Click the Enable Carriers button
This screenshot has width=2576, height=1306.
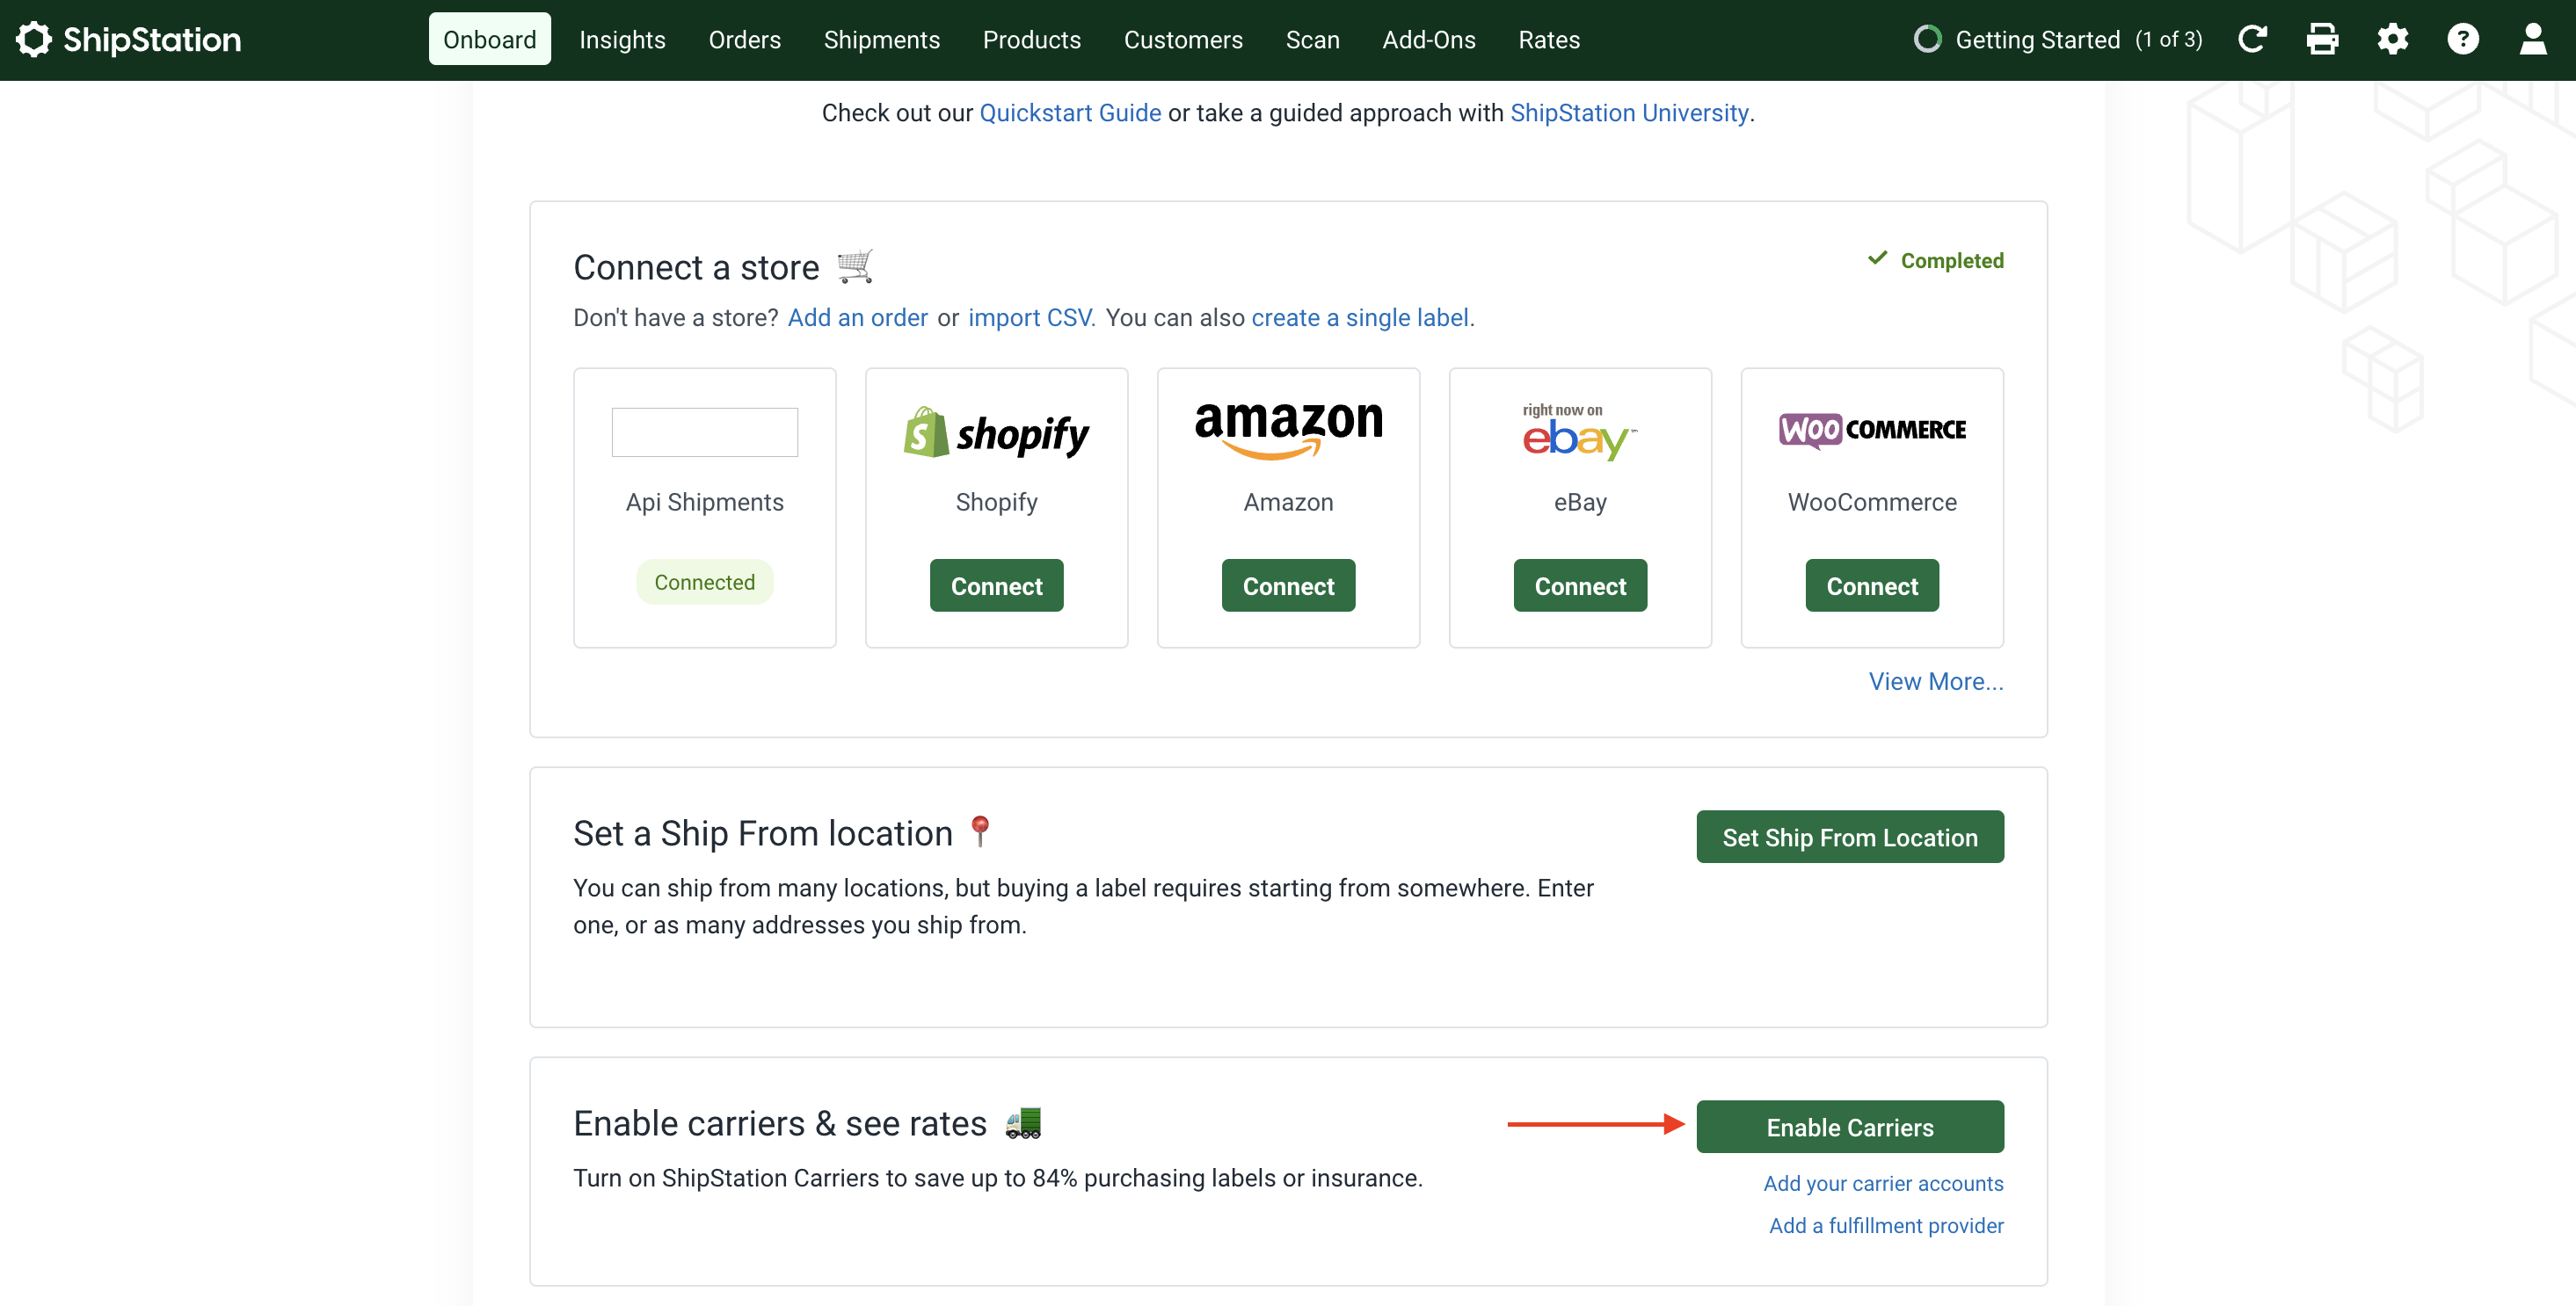point(1849,1126)
